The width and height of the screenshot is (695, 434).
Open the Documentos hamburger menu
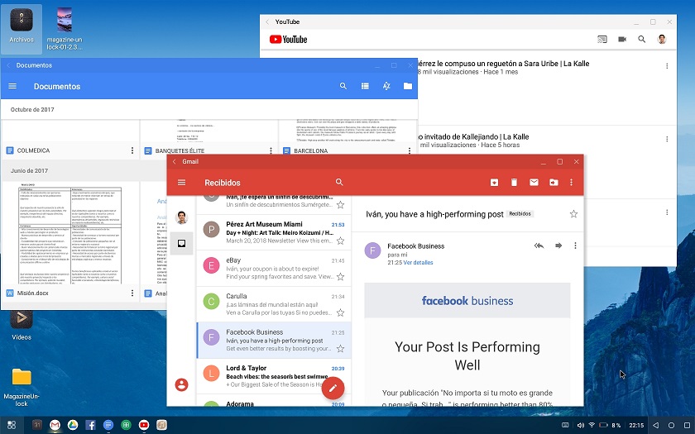pyautogui.click(x=12, y=86)
